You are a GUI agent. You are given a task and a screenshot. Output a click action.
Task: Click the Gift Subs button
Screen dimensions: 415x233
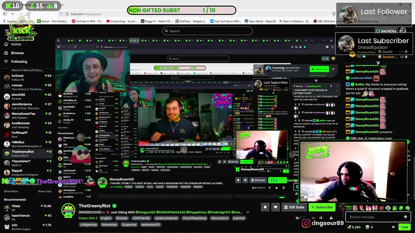[x=294, y=207]
